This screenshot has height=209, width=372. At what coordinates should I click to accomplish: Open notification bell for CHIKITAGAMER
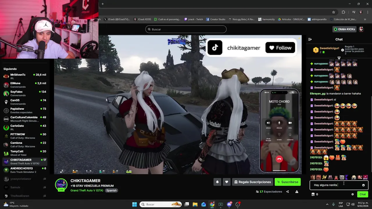point(217,182)
